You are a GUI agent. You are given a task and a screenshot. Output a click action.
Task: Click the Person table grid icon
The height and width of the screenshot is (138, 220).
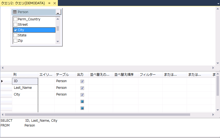click(15, 12)
